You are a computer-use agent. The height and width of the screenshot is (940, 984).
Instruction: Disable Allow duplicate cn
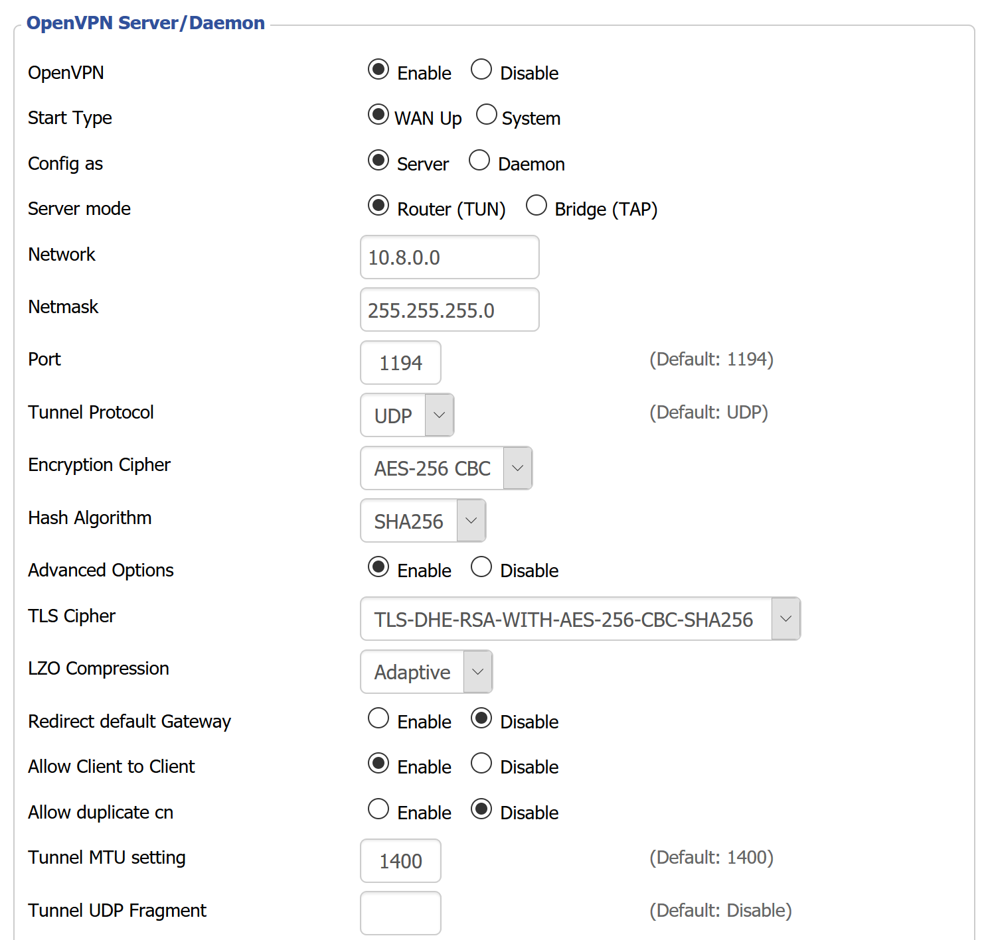pyautogui.click(x=481, y=809)
